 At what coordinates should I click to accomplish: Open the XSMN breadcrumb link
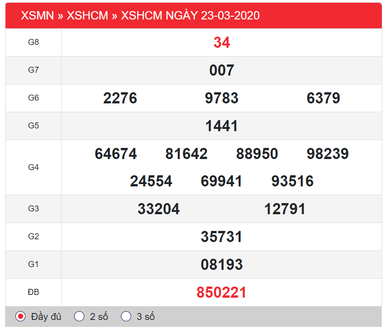click(37, 15)
